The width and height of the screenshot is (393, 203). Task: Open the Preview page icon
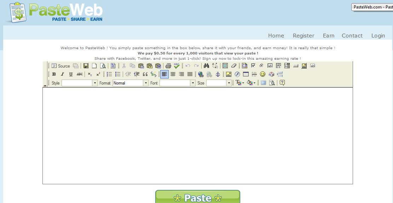[103, 66]
